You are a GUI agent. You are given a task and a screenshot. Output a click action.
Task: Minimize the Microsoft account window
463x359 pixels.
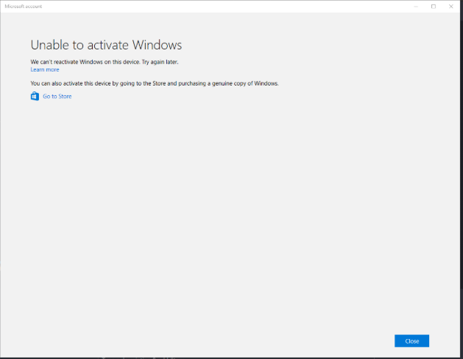(416, 7)
